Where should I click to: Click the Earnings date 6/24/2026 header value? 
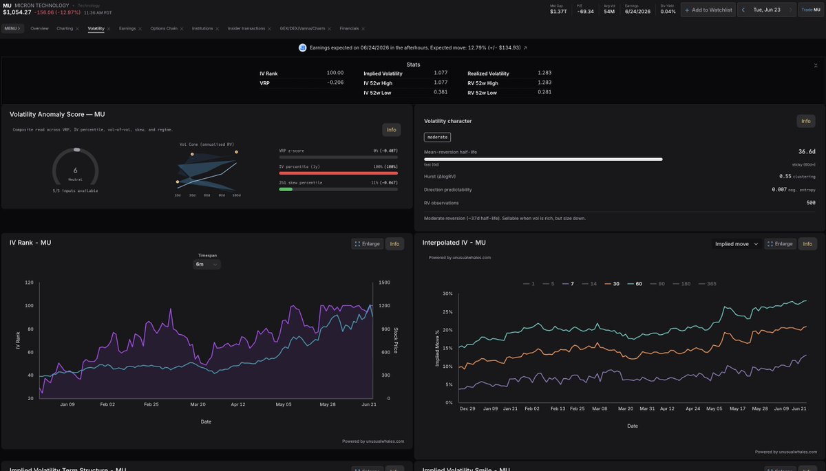coord(638,12)
